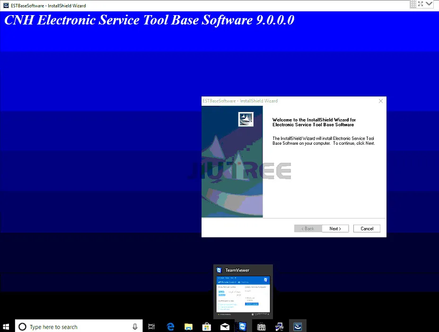Click the 'ESTBaseSoftware - InstallShield Wizard' dialog title

point(240,101)
